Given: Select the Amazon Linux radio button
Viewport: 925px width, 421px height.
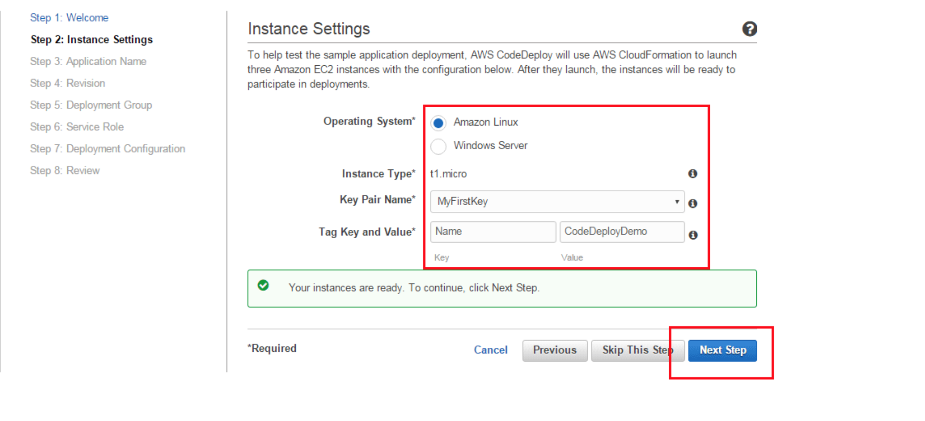Looking at the screenshot, I should [438, 123].
